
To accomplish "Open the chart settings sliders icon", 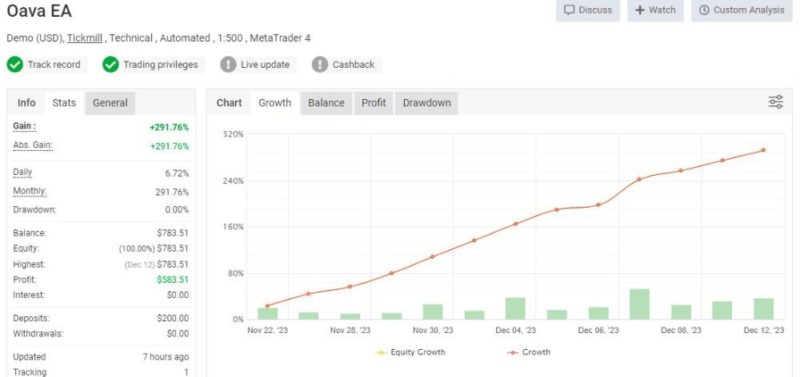I will click(775, 102).
